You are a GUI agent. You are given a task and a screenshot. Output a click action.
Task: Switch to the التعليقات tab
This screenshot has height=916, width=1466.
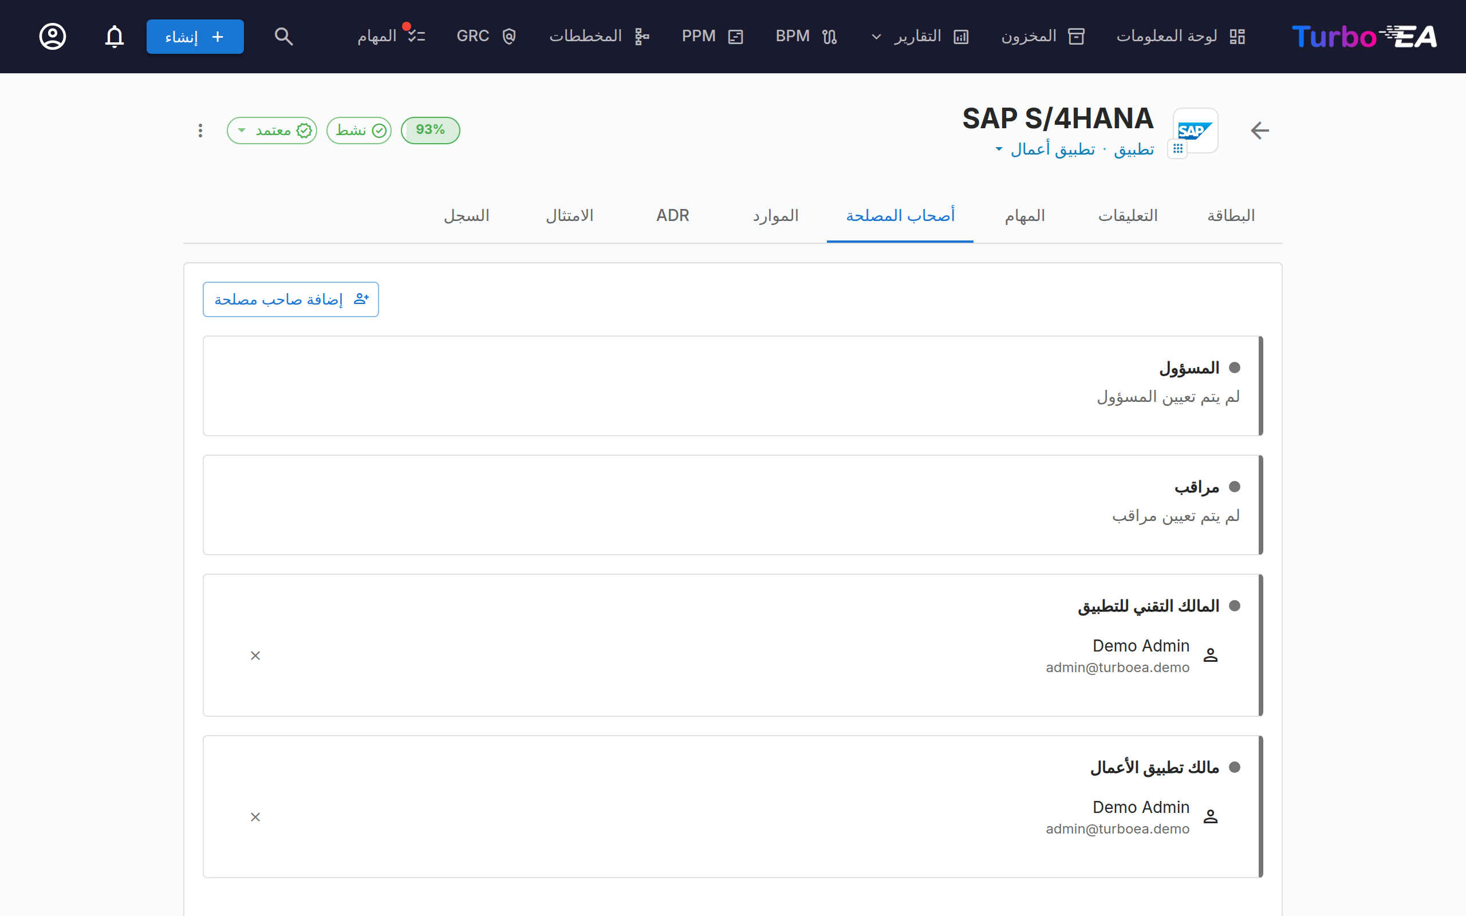click(1128, 216)
